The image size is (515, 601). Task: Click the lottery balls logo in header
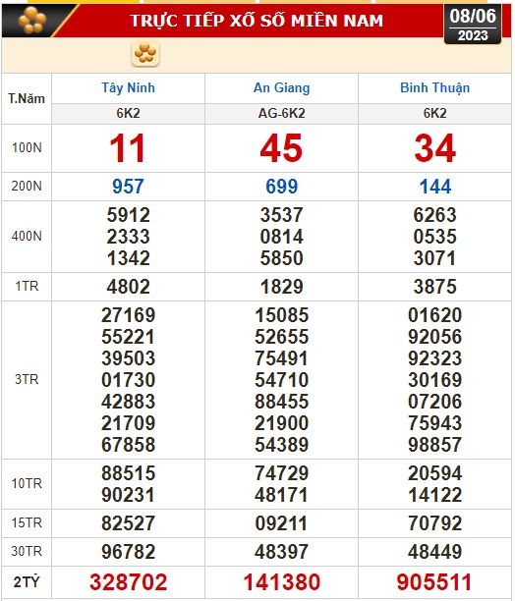[32, 21]
